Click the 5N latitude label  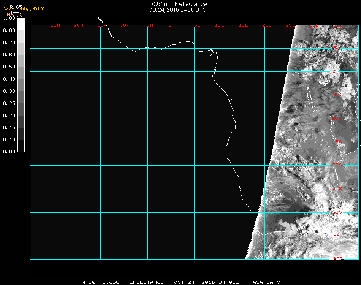pyautogui.click(x=337, y=48)
